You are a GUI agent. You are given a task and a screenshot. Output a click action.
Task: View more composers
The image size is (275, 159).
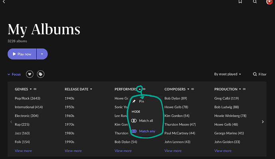tap(173, 151)
